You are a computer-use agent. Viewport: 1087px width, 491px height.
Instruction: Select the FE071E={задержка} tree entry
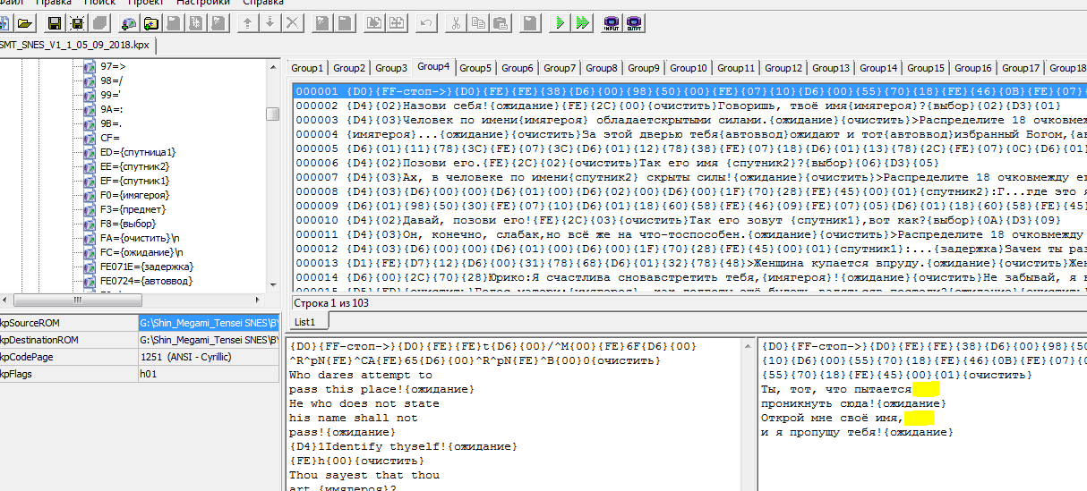(146, 267)
